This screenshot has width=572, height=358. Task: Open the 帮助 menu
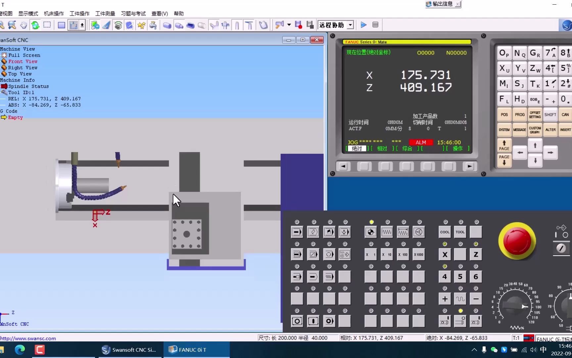[179, 14]
